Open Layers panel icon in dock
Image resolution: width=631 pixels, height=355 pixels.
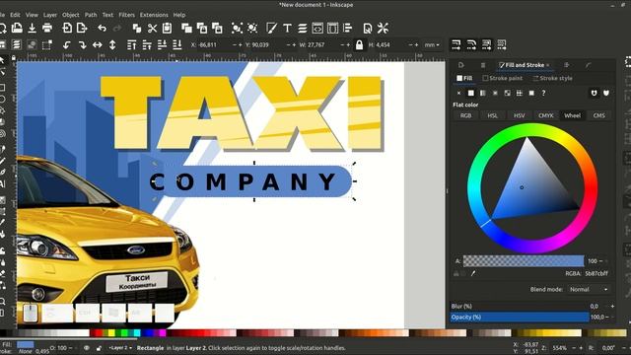(483, 65)
